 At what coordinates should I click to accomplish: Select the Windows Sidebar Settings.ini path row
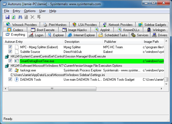(84, 75)
